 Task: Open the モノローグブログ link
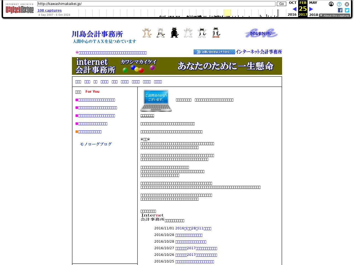click(96, 144)
